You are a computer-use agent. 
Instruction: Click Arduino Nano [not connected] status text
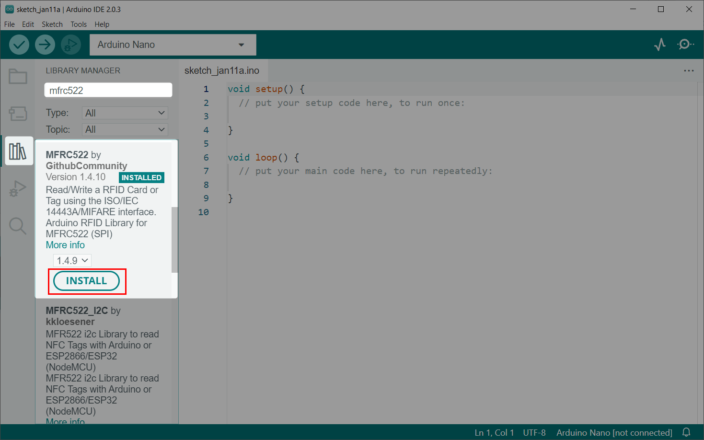point(614,432)
